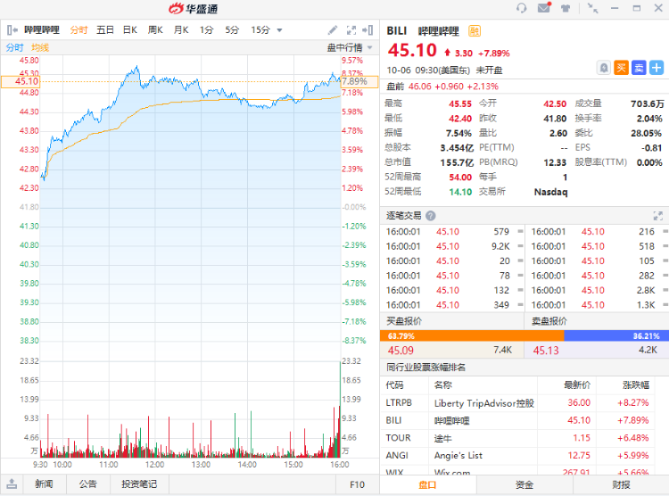This screenshot has width=669, height=496.
Task: Switch to 分时 chart tab
Action: [78, 29]
